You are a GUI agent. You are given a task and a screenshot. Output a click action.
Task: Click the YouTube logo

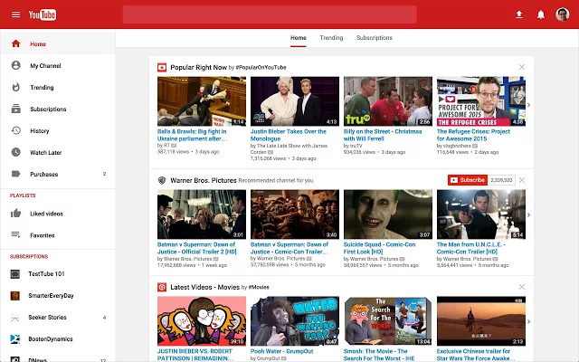[43, 14]
